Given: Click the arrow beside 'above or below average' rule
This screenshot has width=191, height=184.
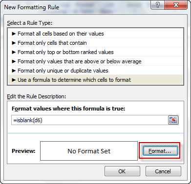Looking at the screenshot, I should [14, 61].
